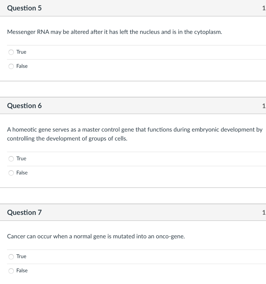Image resolution: width=266 pixels, height=284 pixels.
Task: Click the Question 7 header title
Action: (24, 212)
